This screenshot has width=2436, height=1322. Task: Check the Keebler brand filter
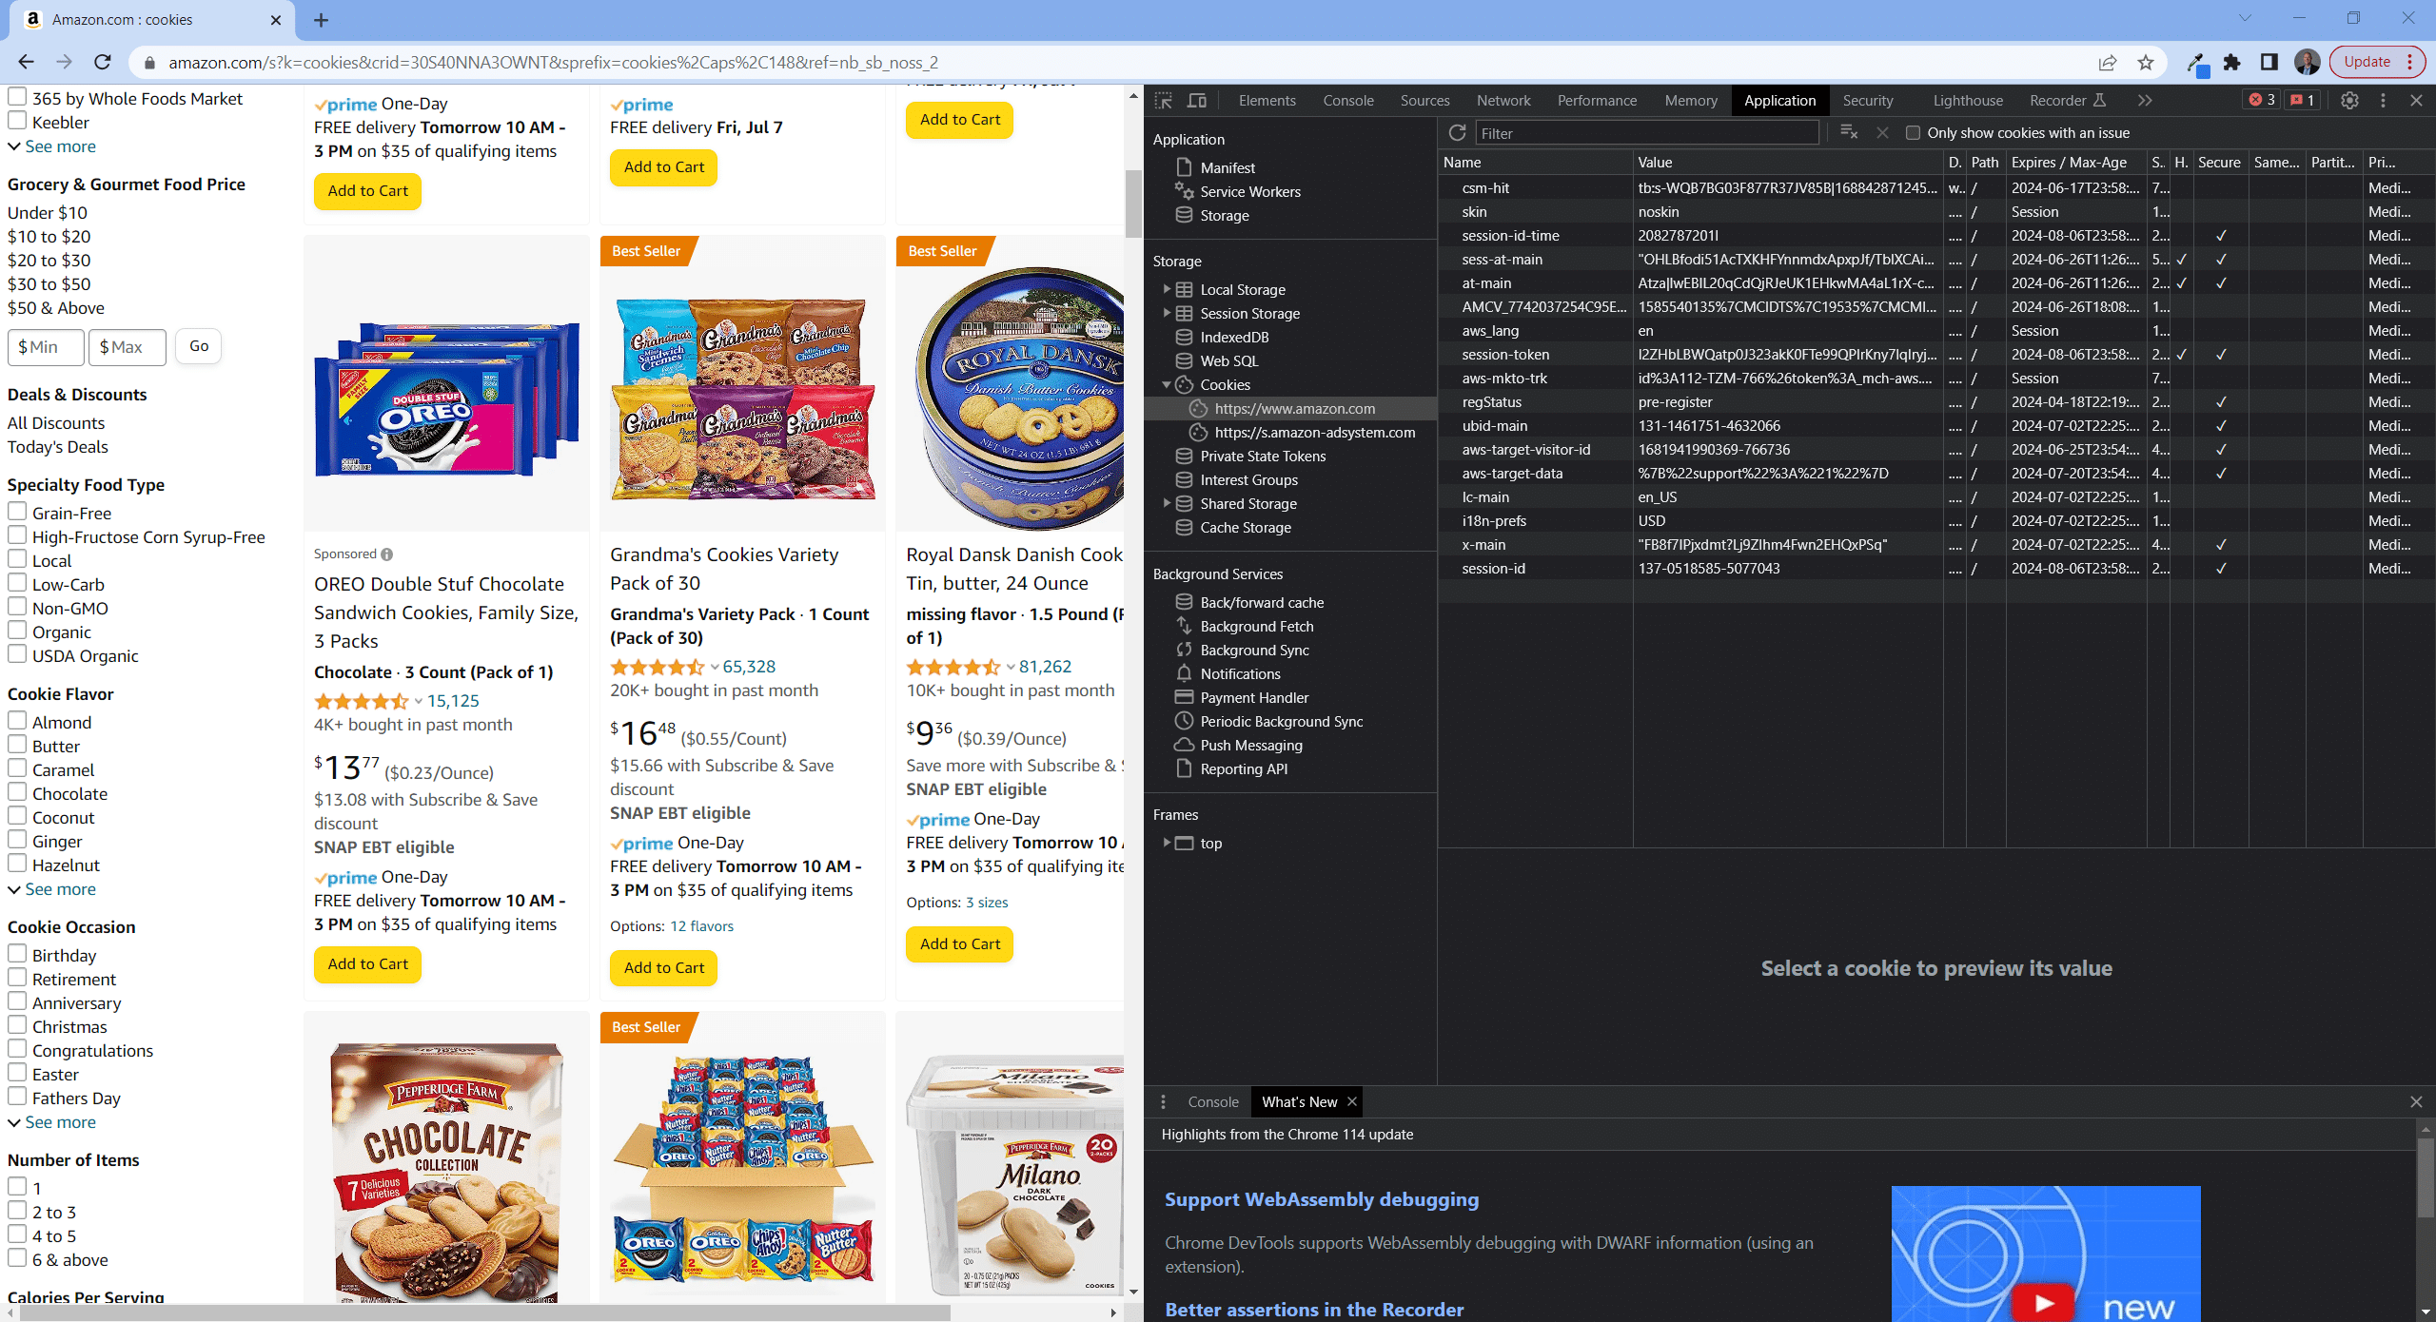coord(17,121)
